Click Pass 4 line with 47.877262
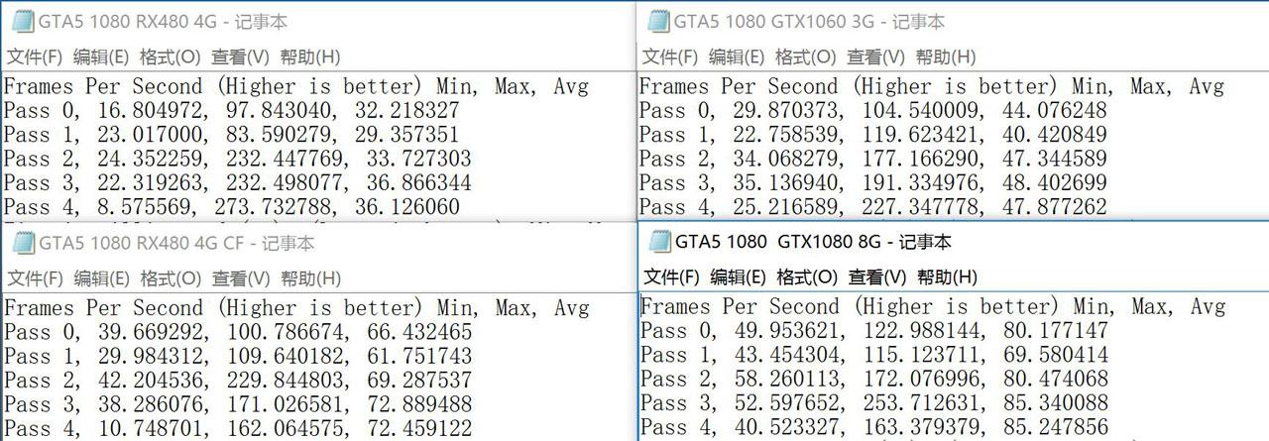The height and width of the screenshot is (441, 1269). (873, 206)
